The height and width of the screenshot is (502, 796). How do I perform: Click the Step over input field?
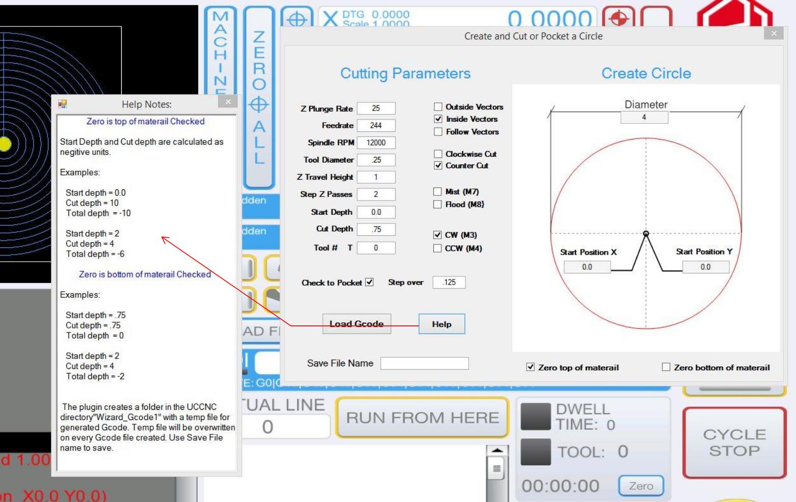tap(449, 282)
